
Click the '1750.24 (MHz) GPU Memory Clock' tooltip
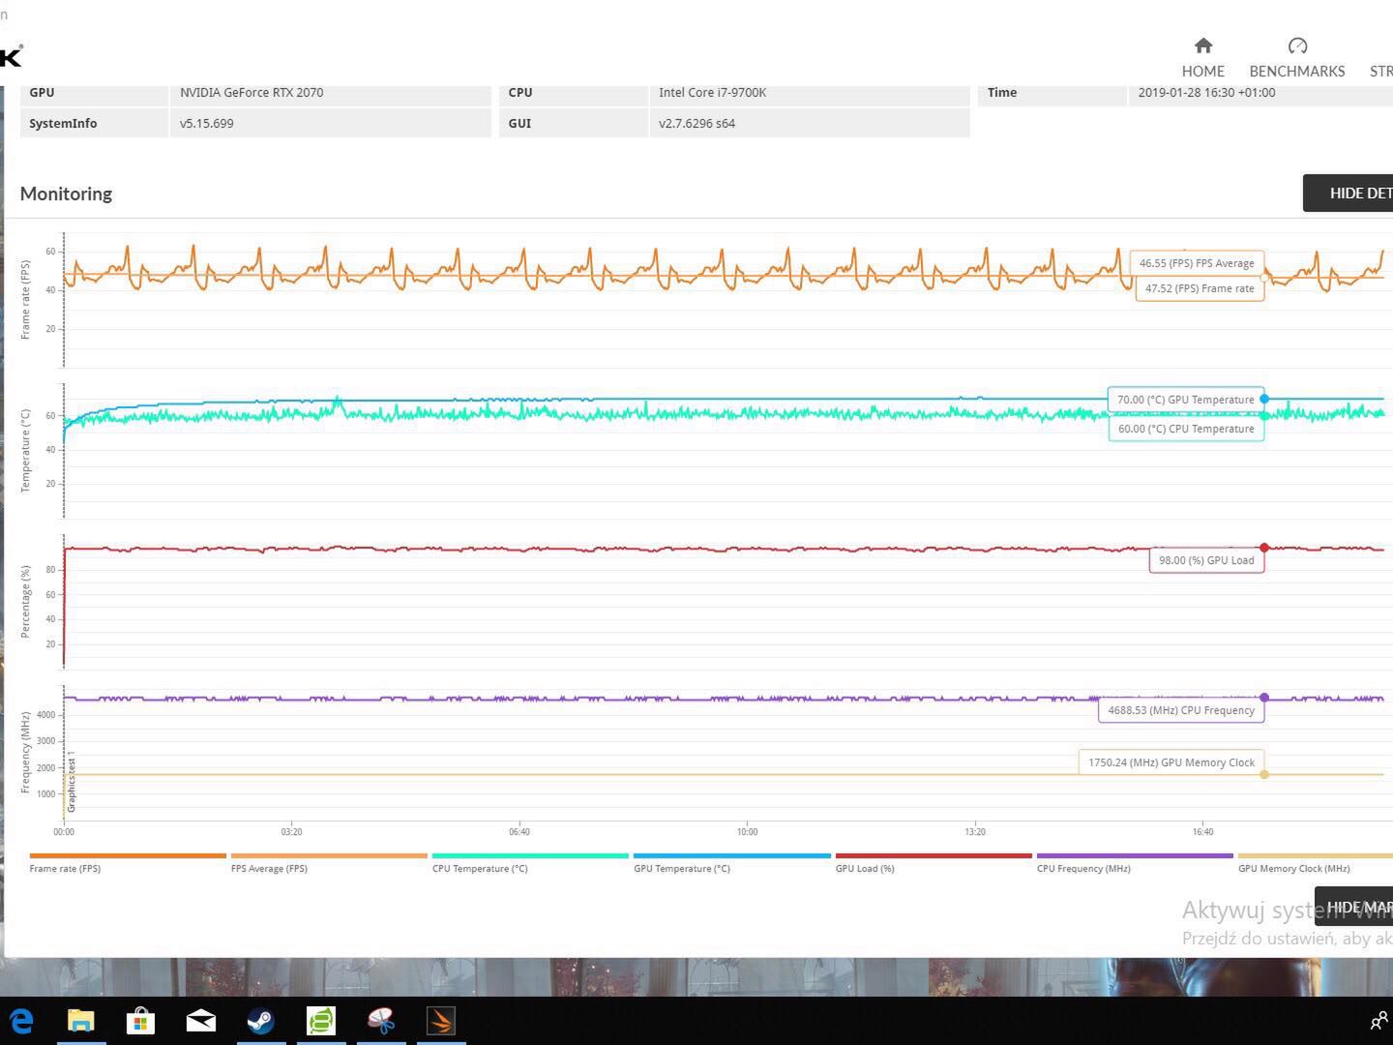[x=1171, y=762]
